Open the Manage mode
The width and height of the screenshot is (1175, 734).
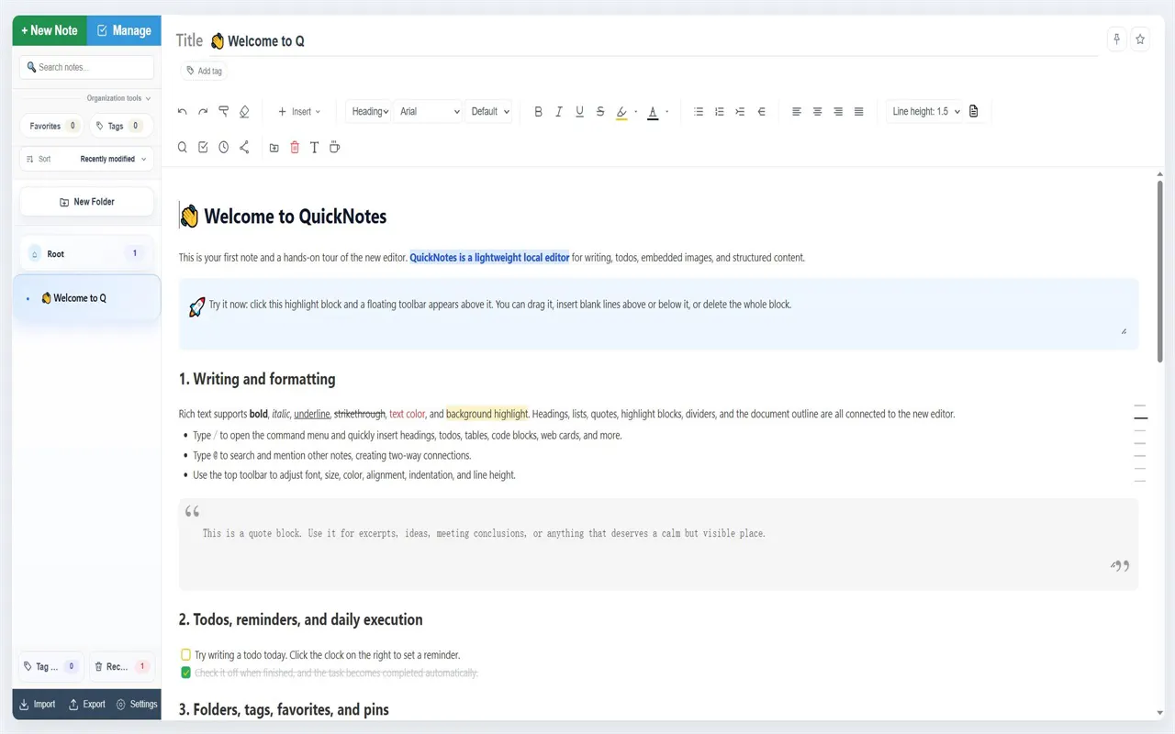pyautogui.click(x=124, y=30)
